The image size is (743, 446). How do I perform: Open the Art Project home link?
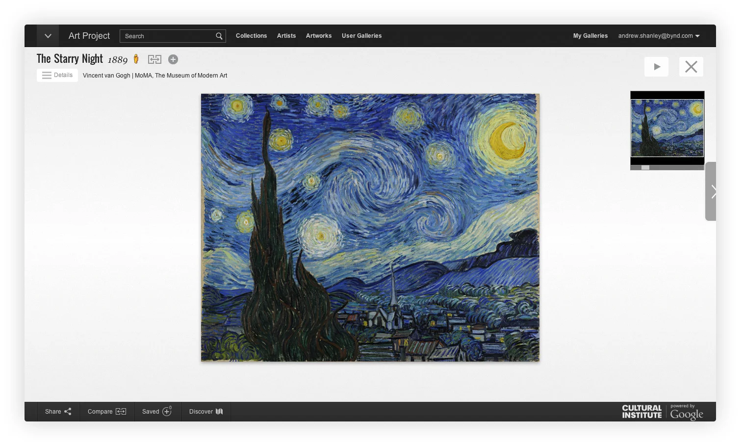point(89,36)
